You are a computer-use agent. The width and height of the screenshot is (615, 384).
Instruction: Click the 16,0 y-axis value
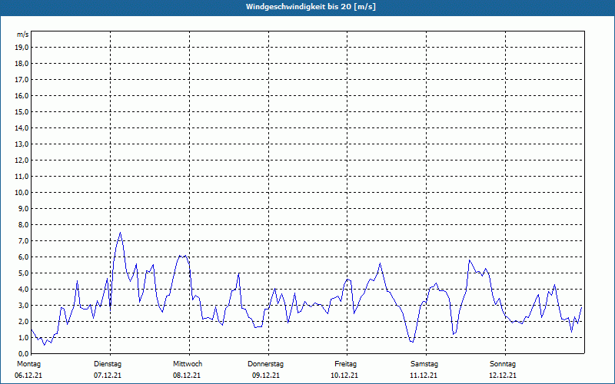[x=22, y=95]
